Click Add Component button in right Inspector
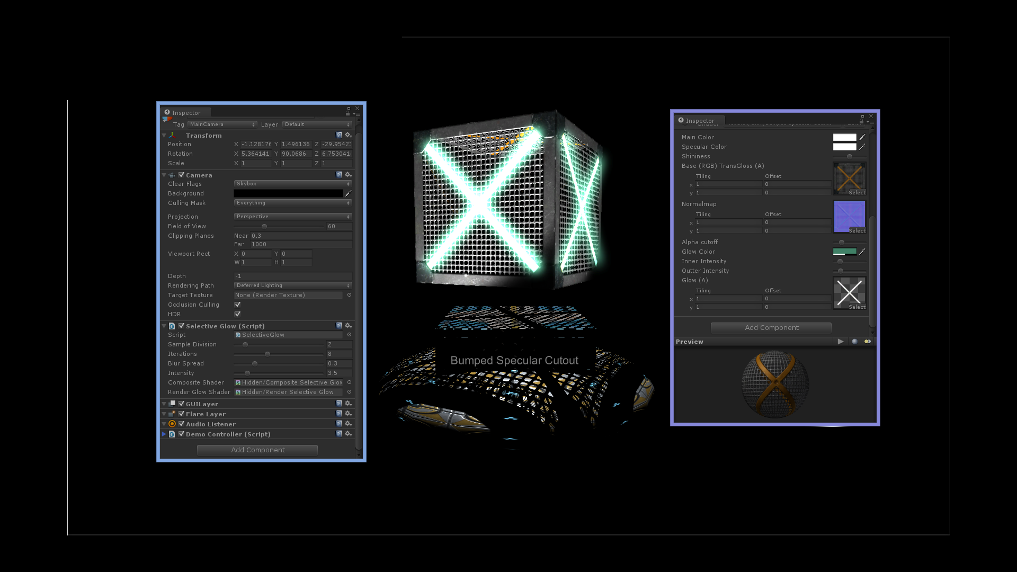The height and width of the screenshot is (572, 1017). [771, 327]
